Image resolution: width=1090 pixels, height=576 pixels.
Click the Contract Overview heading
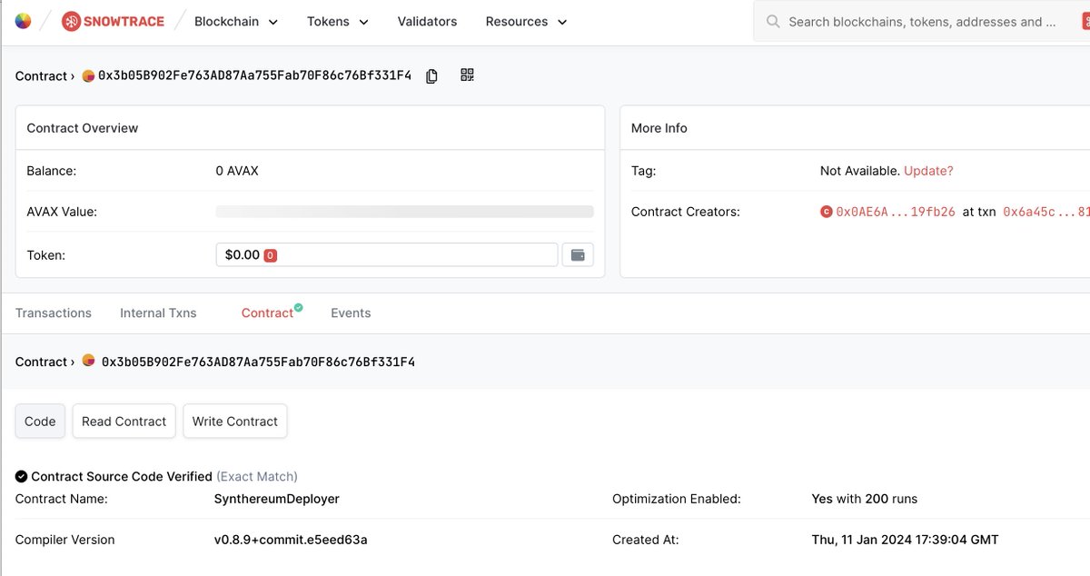click(83, 128)
